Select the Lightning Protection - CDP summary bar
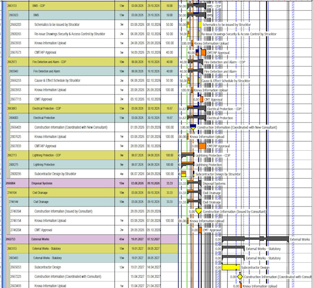This screenshot has width=313, height=288. click(187, 155)
